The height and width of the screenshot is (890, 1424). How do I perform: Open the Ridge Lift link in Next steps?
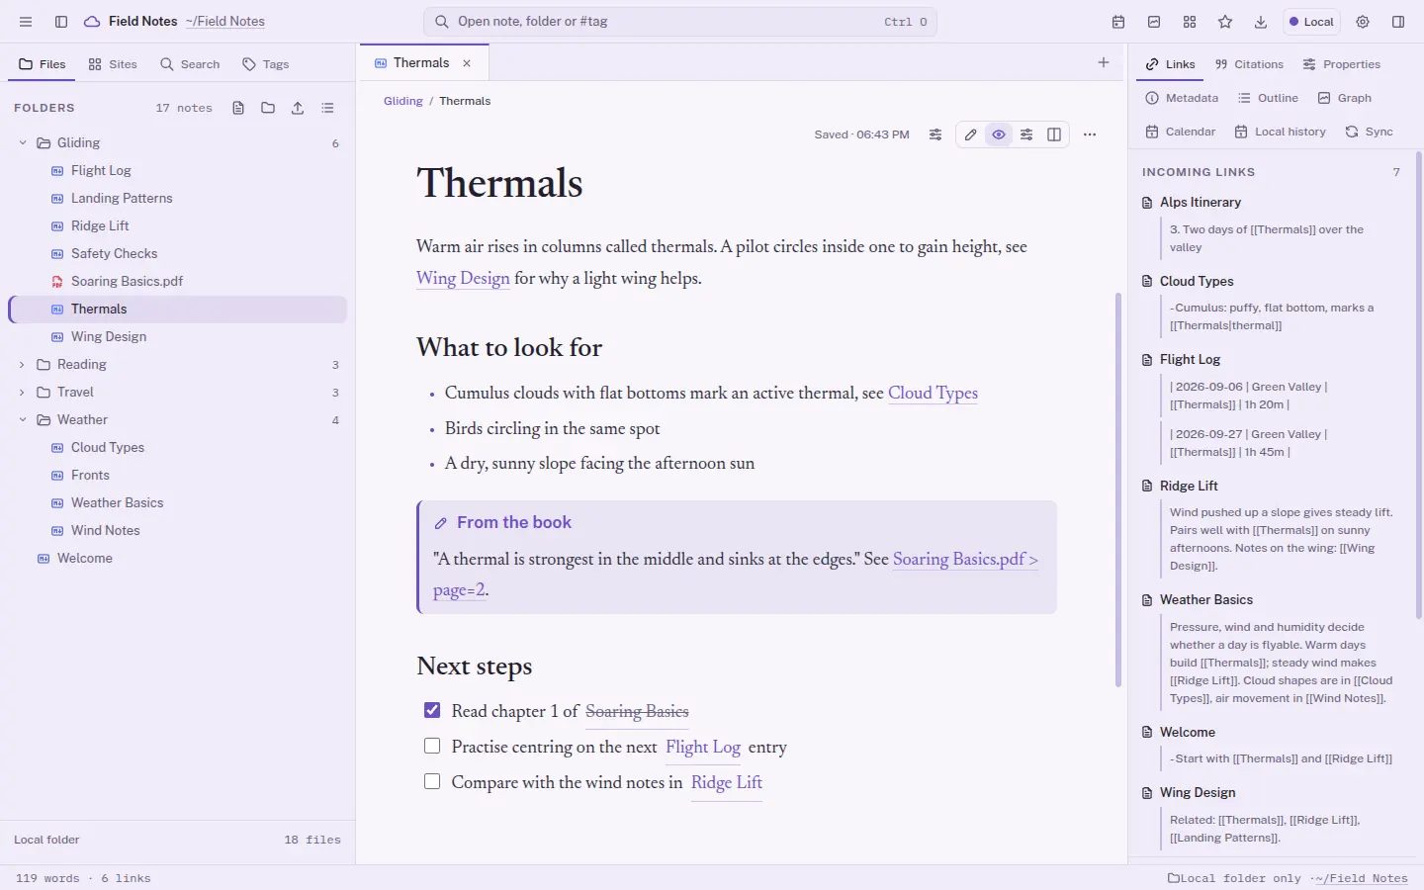click(x=727, y=782)
